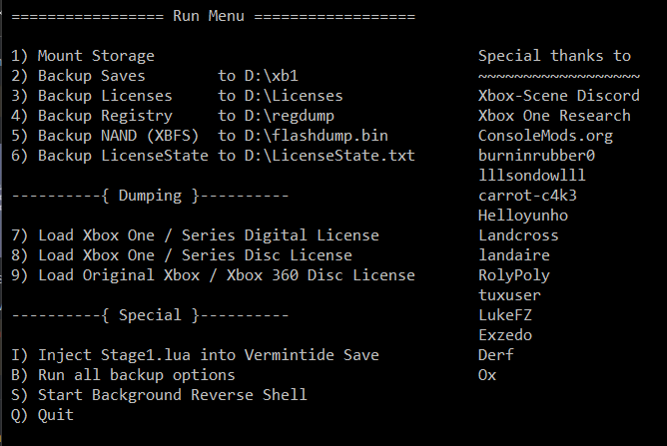The height and width of the screenshot is (446, 667).
Task: Click the Xbox One Research credit
Action: pyautogui.click(x=554, y=116)
